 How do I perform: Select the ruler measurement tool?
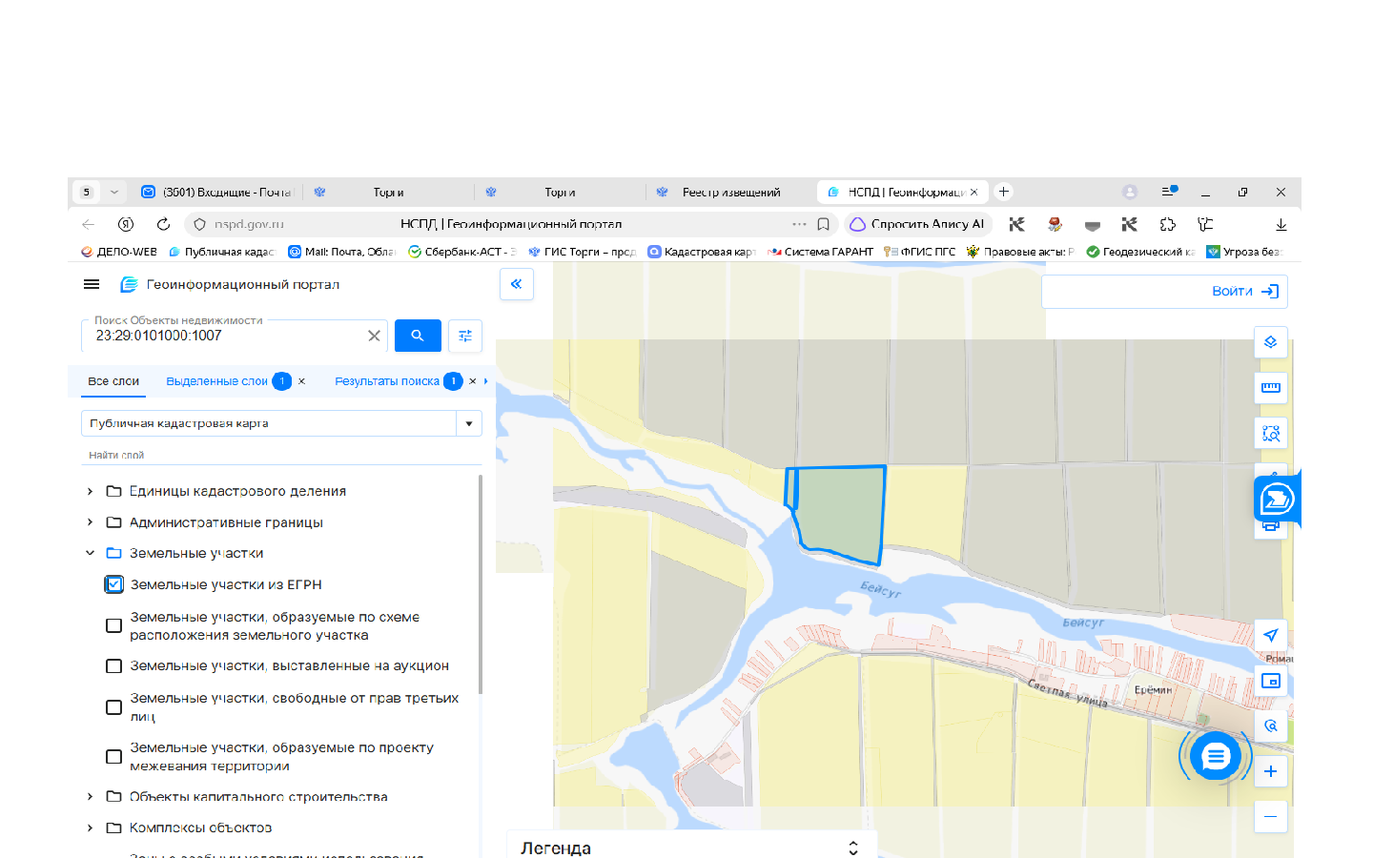pos(1271,388)
